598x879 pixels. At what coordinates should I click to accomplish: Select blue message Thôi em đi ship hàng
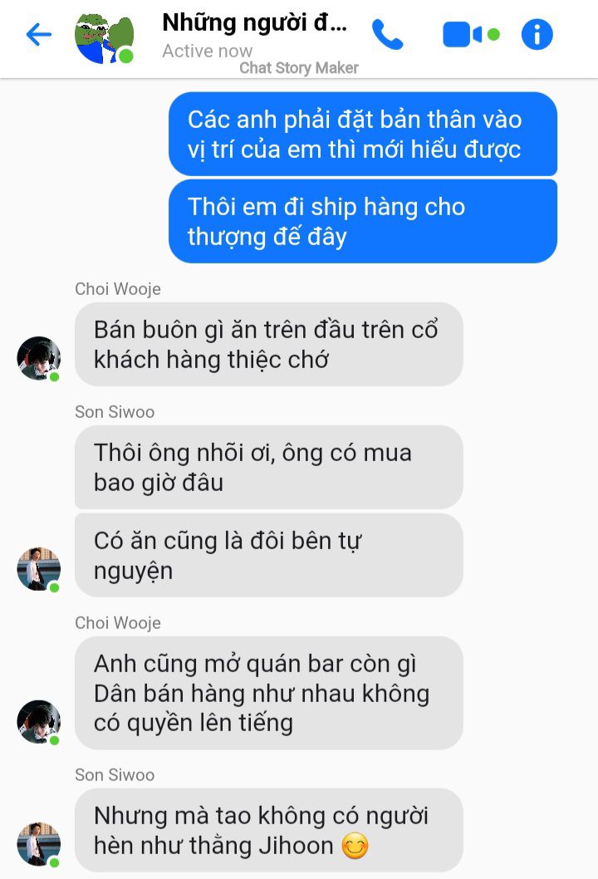[363, 222]
